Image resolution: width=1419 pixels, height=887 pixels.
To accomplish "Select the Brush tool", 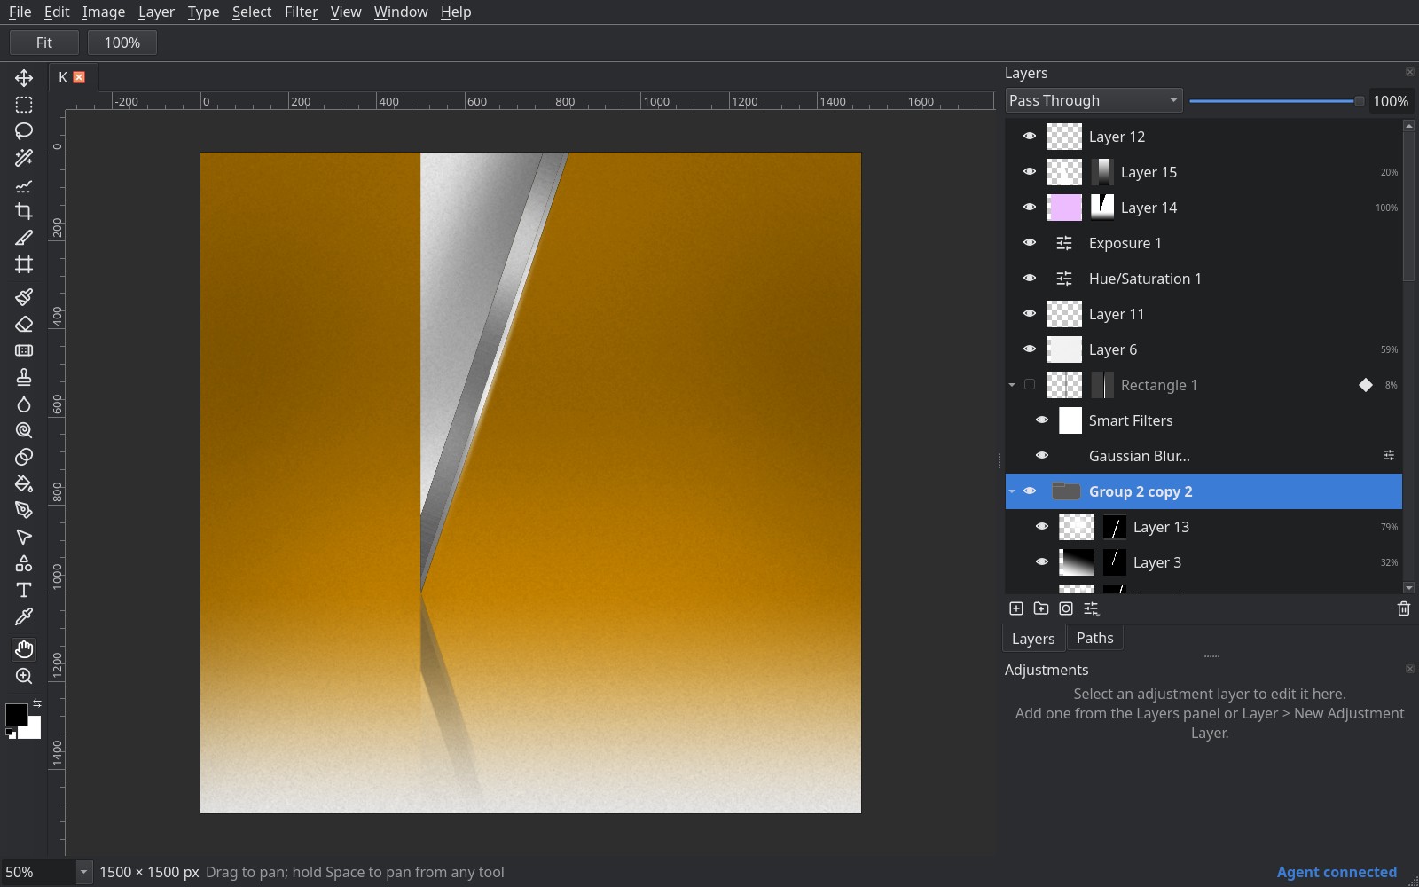I will point(24,296).
